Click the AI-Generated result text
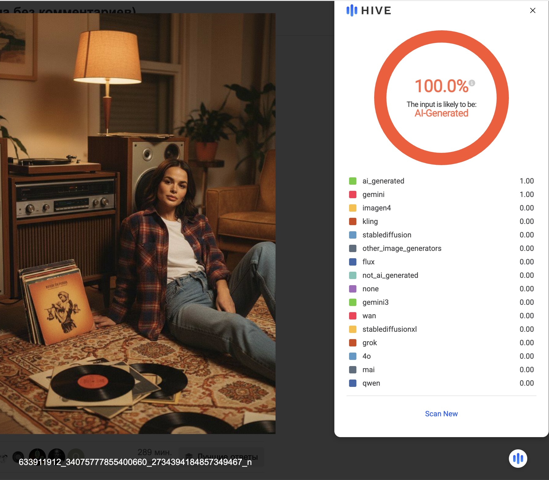This screenshot has width=549, height=480. pos(441,113)
